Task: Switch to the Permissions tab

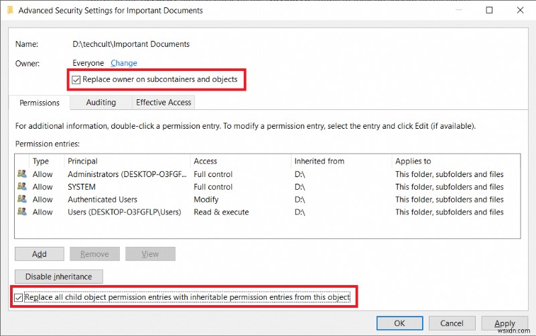Action: point(40,103)
